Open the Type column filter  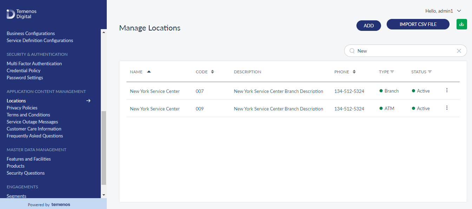[392, 72]
